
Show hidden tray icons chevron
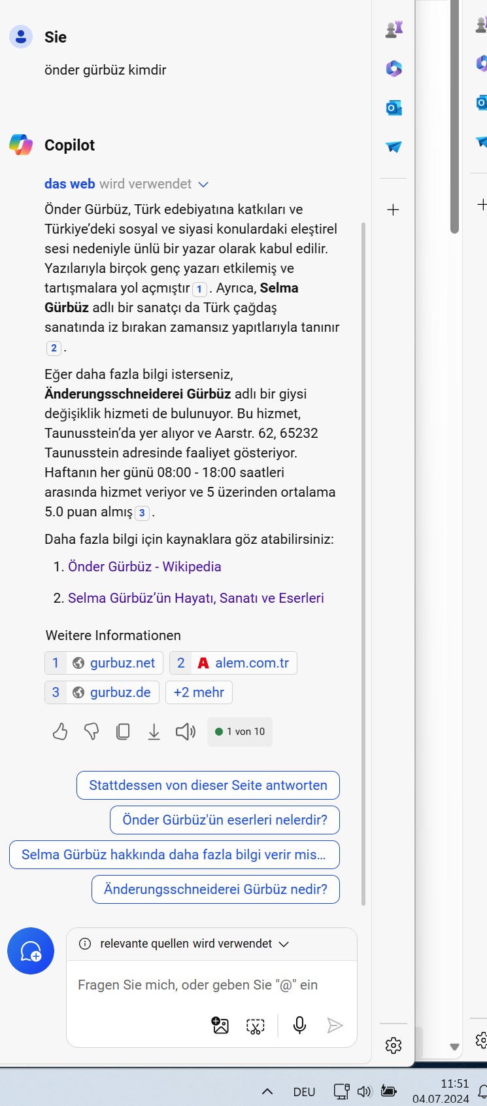267,1091
